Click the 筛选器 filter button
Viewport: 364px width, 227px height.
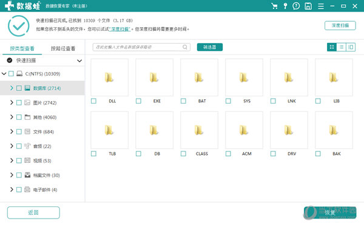tap(210, 47)
